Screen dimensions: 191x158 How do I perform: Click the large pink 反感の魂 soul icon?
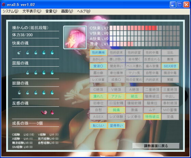[x=44, y=112]
